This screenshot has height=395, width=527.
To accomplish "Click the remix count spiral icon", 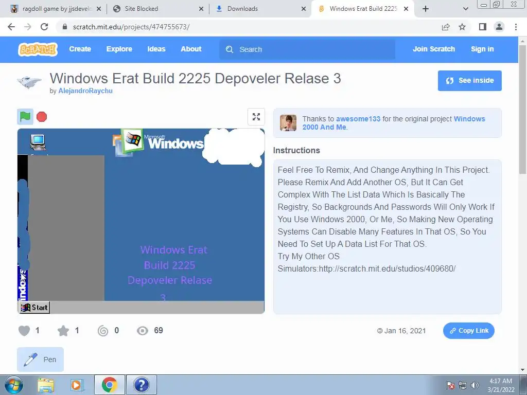I will tap(103, 331).
